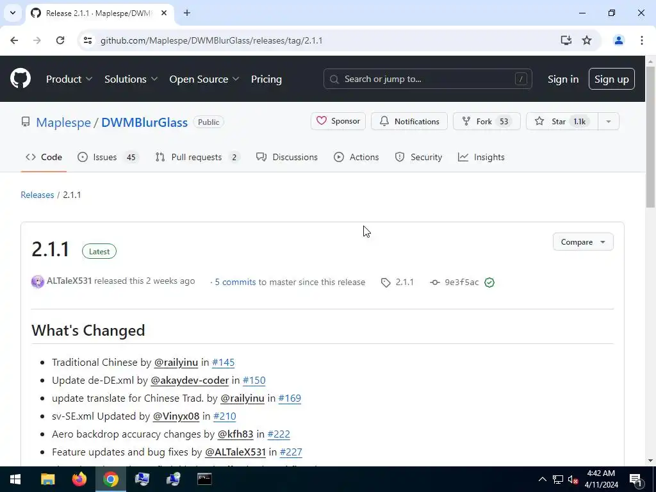Click the muted volume tray icon
The width and height of the screenshot is (656, 492).
pyautogui.click(x=573, y=479)
